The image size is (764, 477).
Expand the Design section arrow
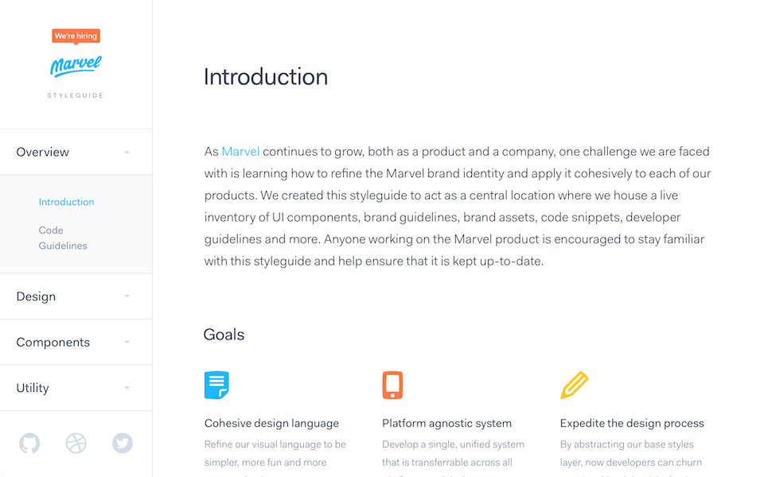pyautogui.click(x=127, y=297)
